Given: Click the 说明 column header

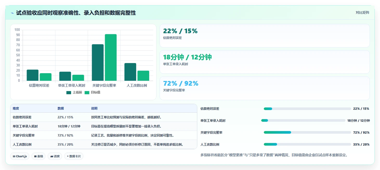Looking at the screenshot, I should [x=94, y=108].
